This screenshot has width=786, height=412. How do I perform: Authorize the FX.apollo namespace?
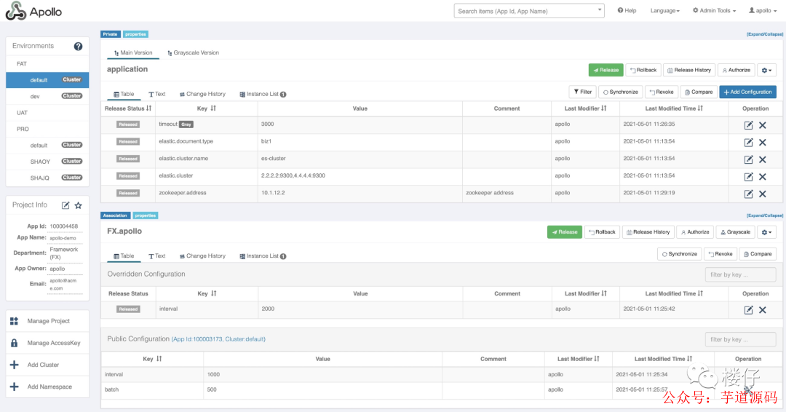click(x=694, y=232)
